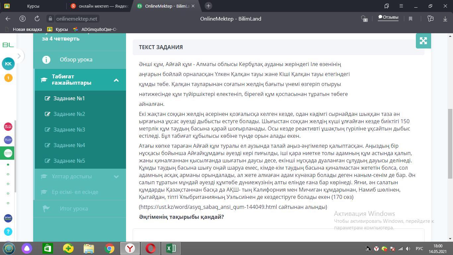Open File Explorer from the taskbar
Screen dimensions: 453x255
(89, 248)
